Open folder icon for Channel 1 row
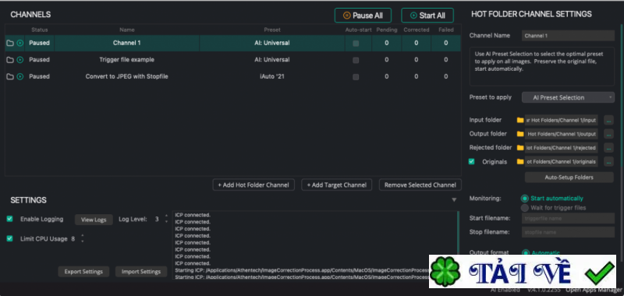This screenshot has height=296, width=624. point(10,43)
